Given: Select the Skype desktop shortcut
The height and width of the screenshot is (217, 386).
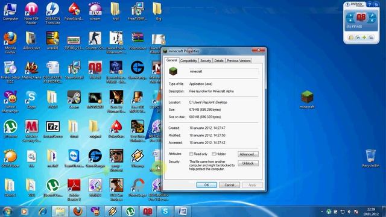Looking at the screenshot, I should 31,99.
